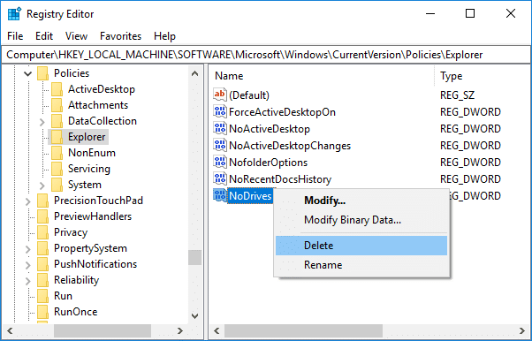532x341 pixels.
Task: Click the tree pane horizontal scroll left arrow
Action: point(10,330)
